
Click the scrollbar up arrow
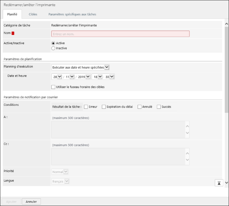click(226, 24)
